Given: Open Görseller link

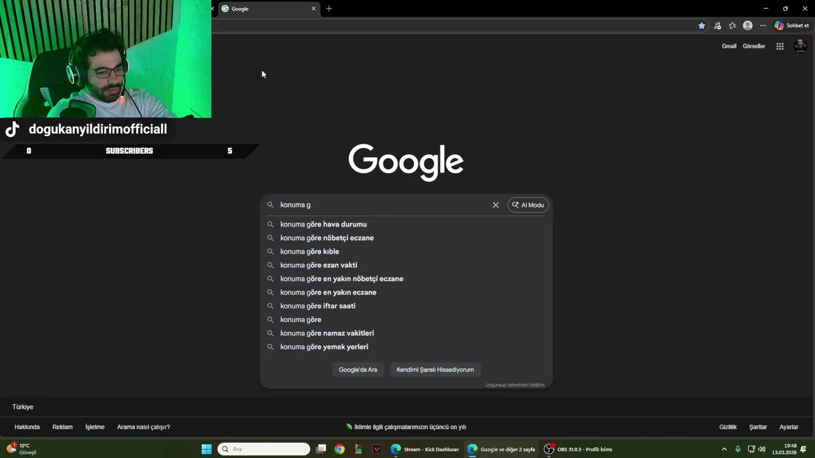Looking at the screenshot, I should [x=754, y=46].
